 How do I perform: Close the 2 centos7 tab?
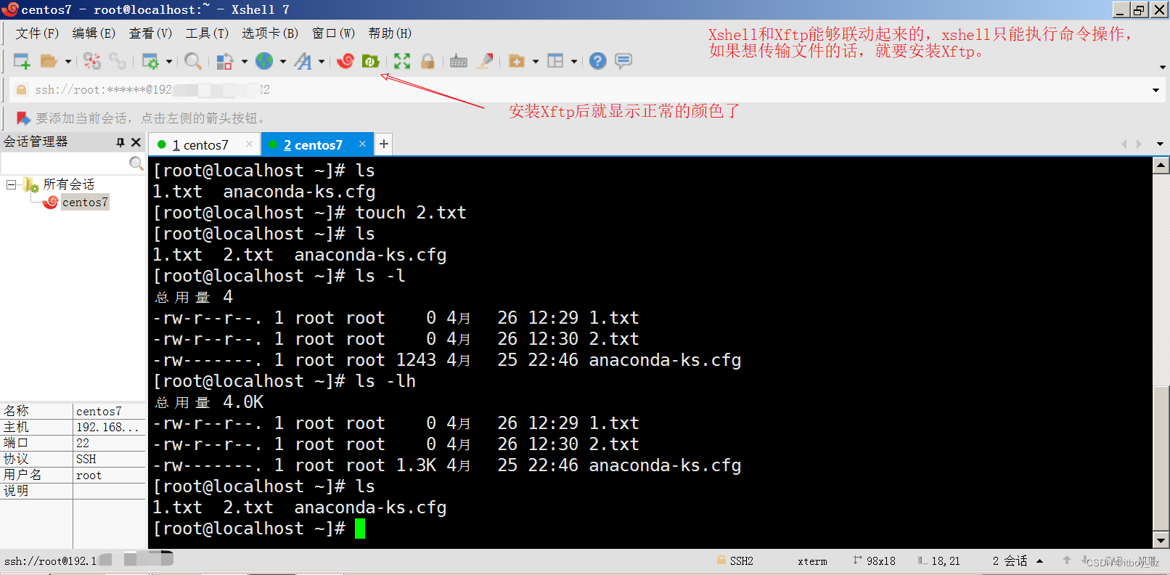click(x=362, y=144)
